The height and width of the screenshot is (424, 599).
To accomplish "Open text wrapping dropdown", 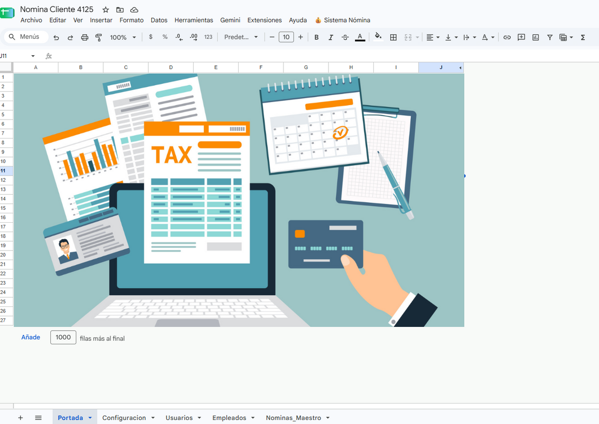I will point(470,37).
